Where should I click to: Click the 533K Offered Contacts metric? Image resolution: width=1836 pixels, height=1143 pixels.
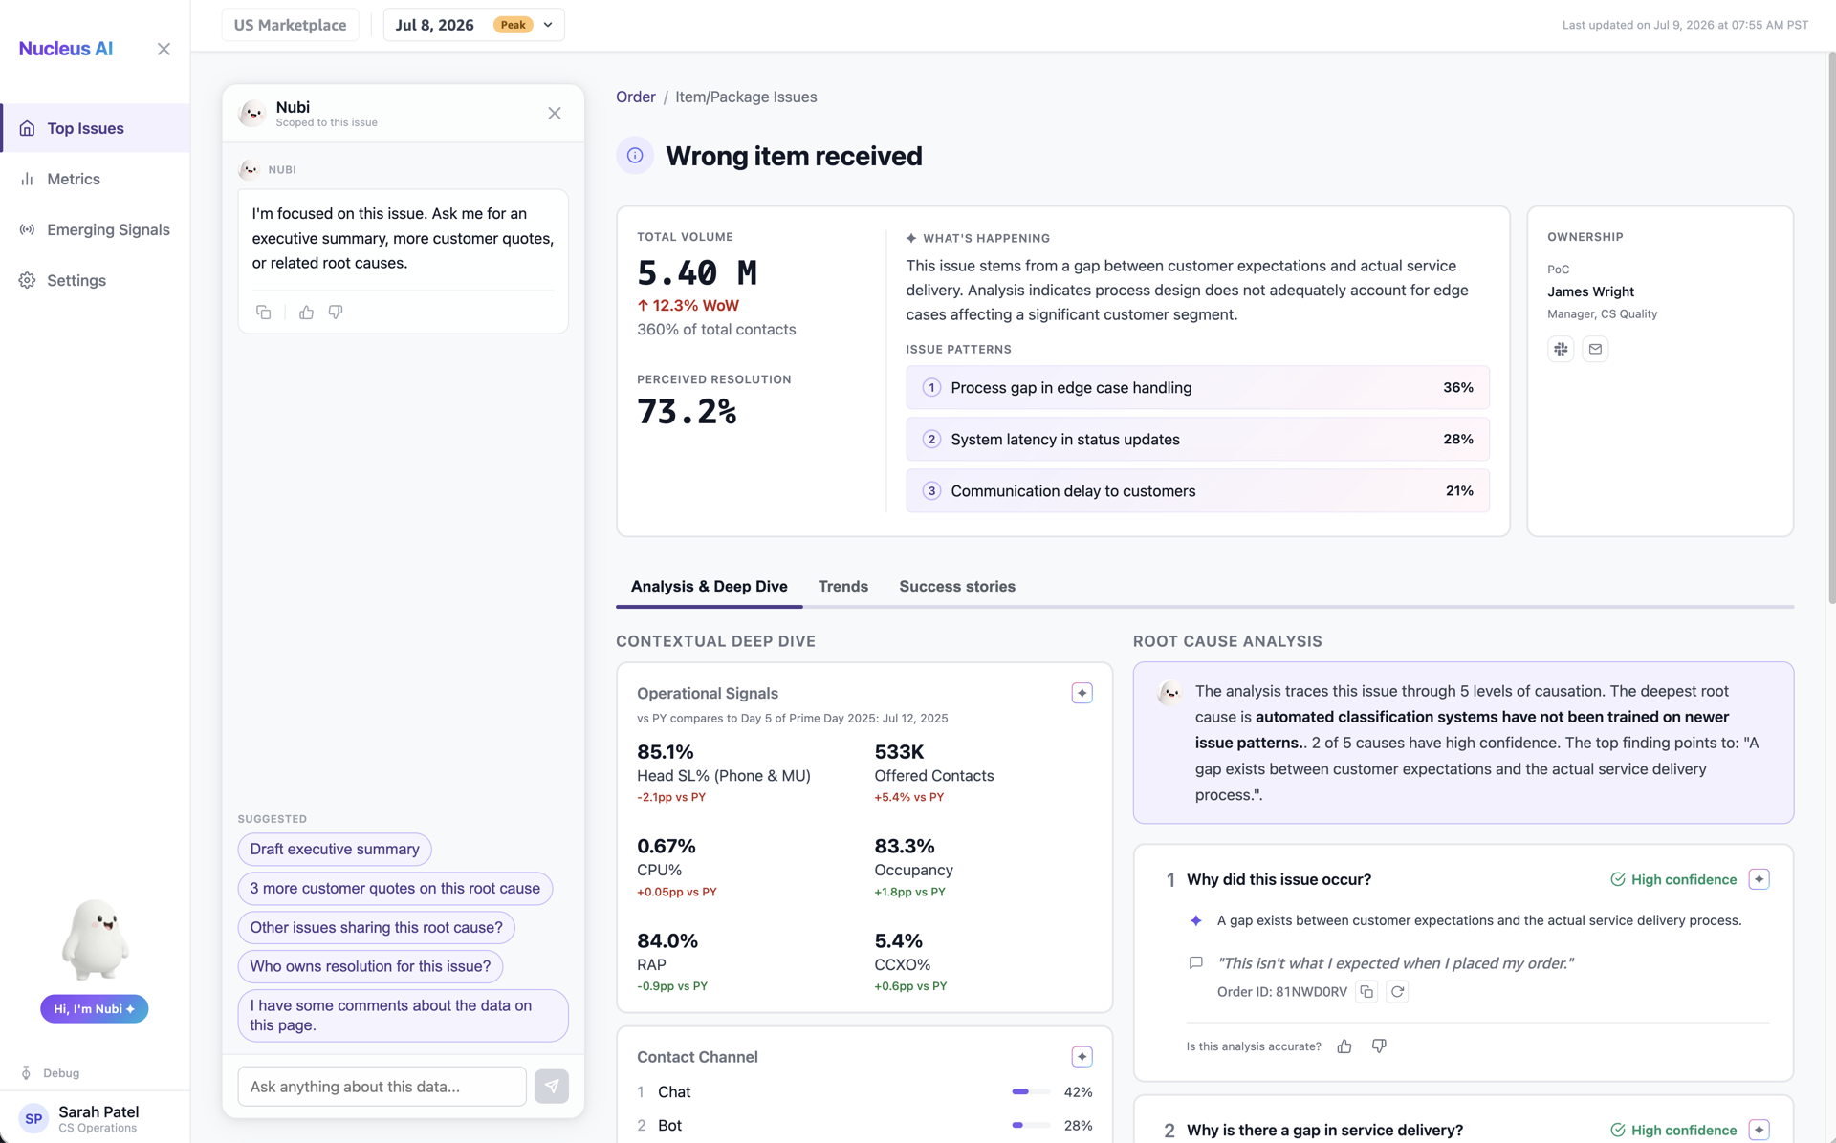tap(933, 772)
